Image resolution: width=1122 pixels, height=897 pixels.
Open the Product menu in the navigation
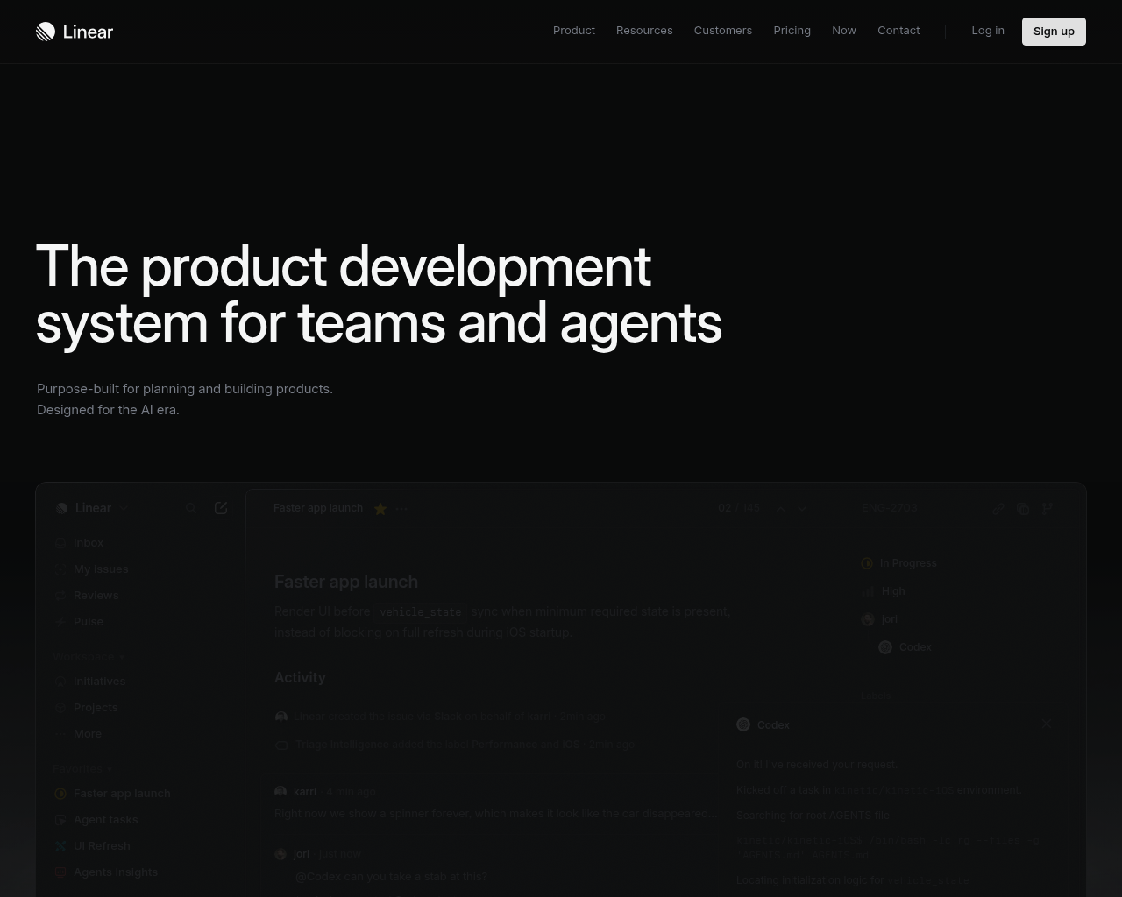[573, 31]
